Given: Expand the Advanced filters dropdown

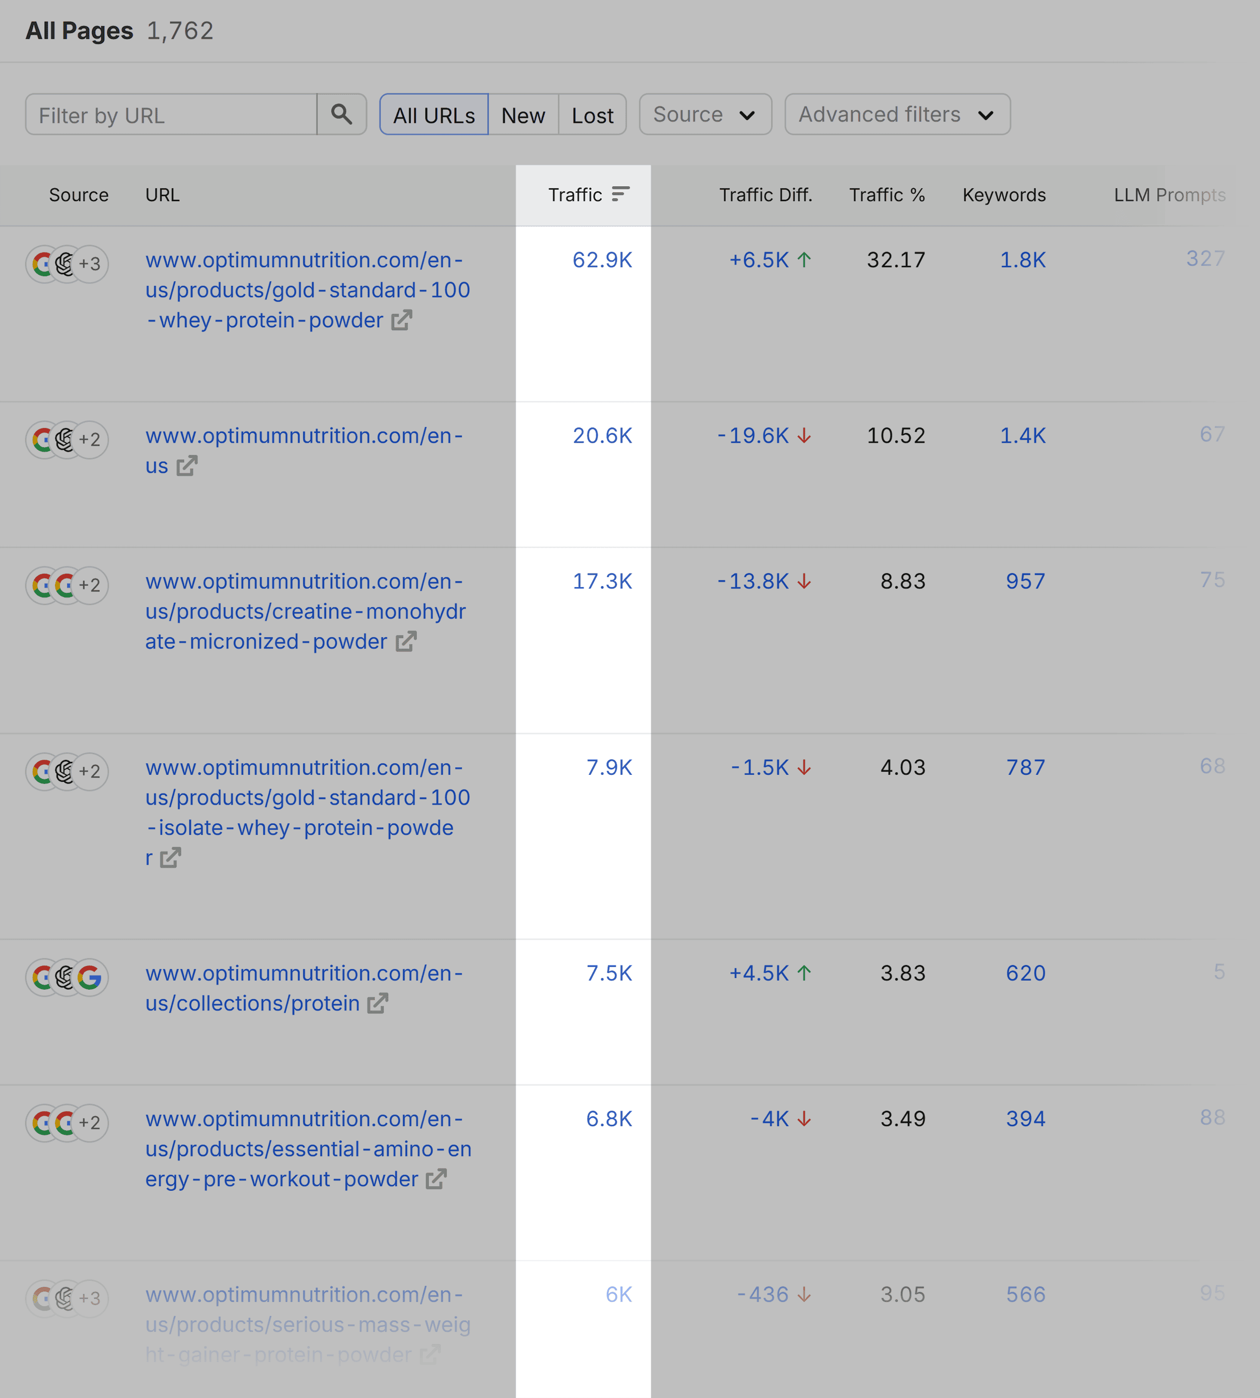Looking at the screenshot, I should [897, 114].
